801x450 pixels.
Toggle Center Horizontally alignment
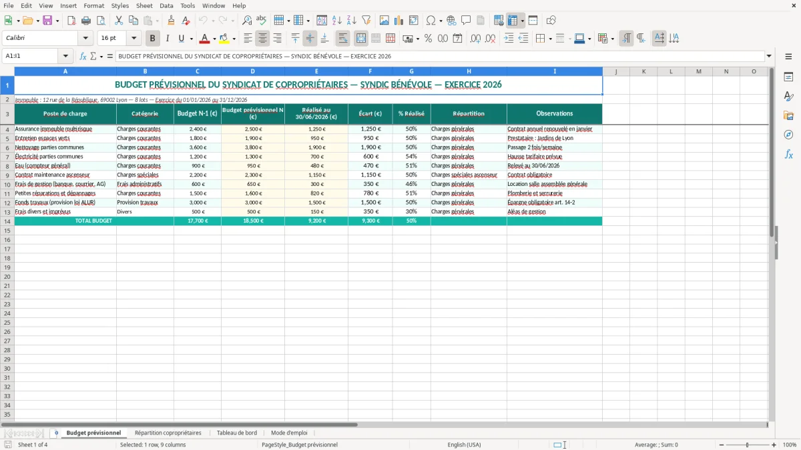tap(262, 39)
